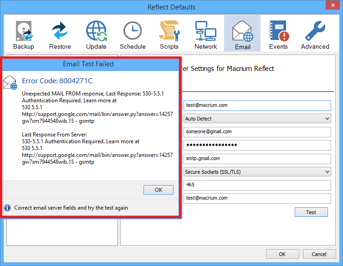Click the someone@gmail.com username field

[x=257, y=132]
